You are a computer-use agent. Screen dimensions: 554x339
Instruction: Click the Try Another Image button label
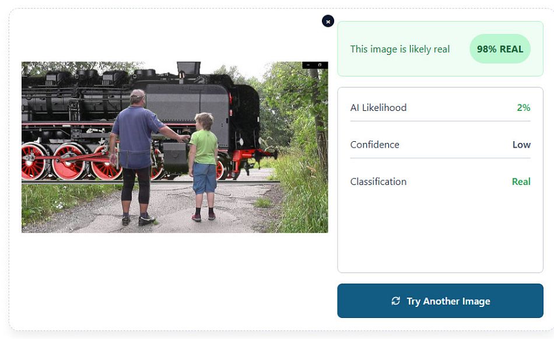click(448, 301)
